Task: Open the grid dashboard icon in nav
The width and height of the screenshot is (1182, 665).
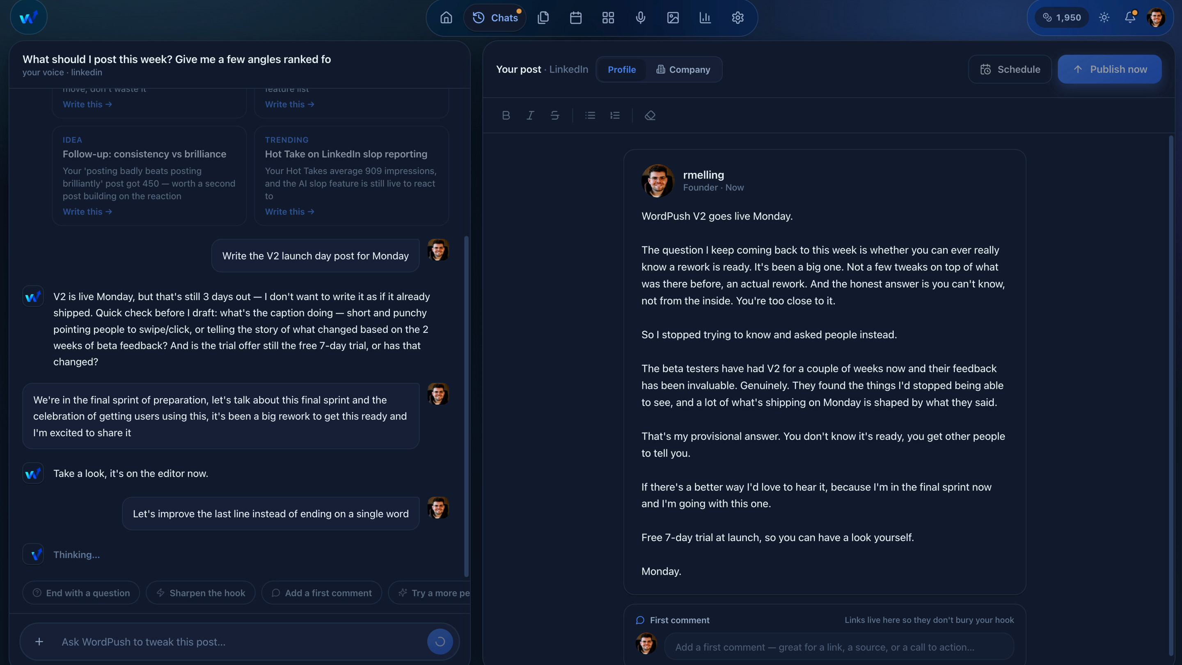Action: coord(608,18)
